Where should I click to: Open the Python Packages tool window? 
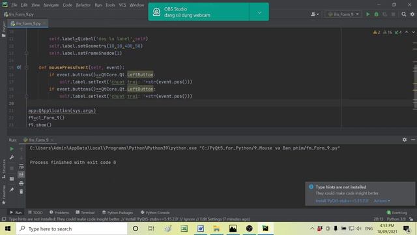tap(117, 212)
